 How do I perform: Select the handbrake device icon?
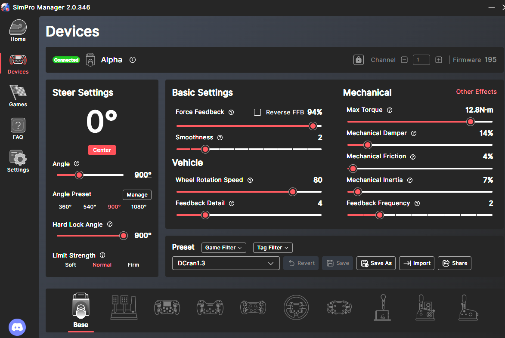(x=468, y=308)
